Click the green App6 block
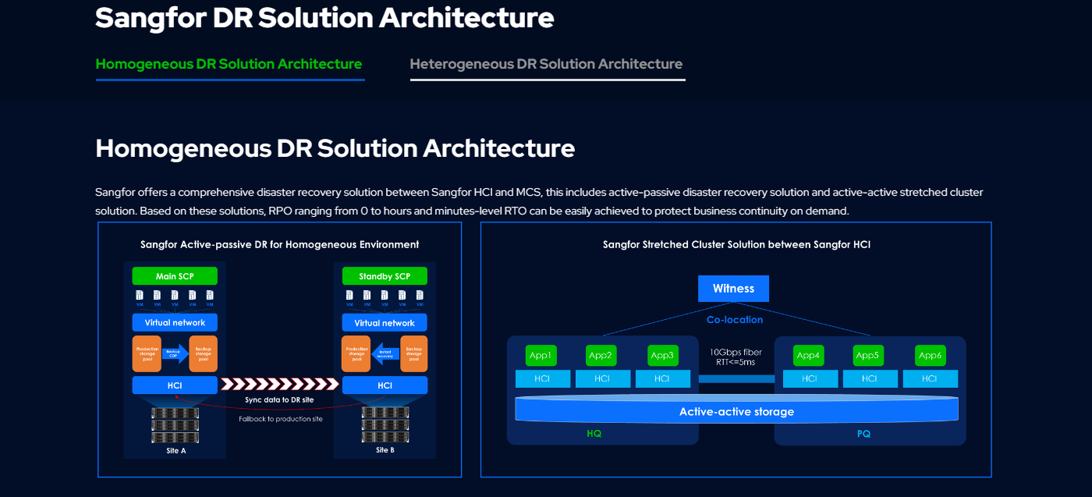This screenshot has height=497, width=1092. 930,356
